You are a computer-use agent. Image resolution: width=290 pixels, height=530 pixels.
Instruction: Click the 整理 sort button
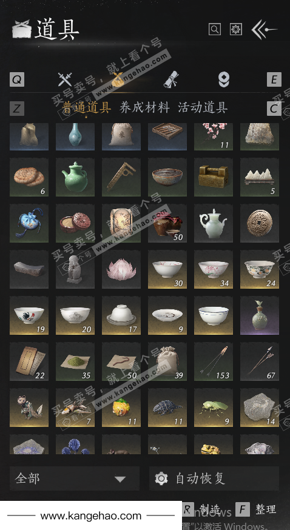pos(256,509)
